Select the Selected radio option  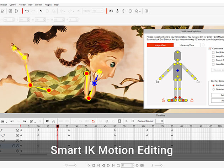pos(214,90)
